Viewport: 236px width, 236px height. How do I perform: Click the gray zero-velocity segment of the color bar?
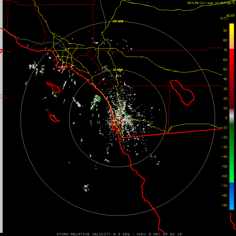point(232,116)
